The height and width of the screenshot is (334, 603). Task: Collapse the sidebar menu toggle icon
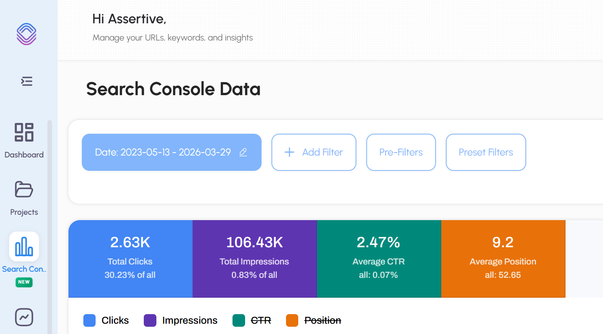pyautogui.click(x=26, y=81)
